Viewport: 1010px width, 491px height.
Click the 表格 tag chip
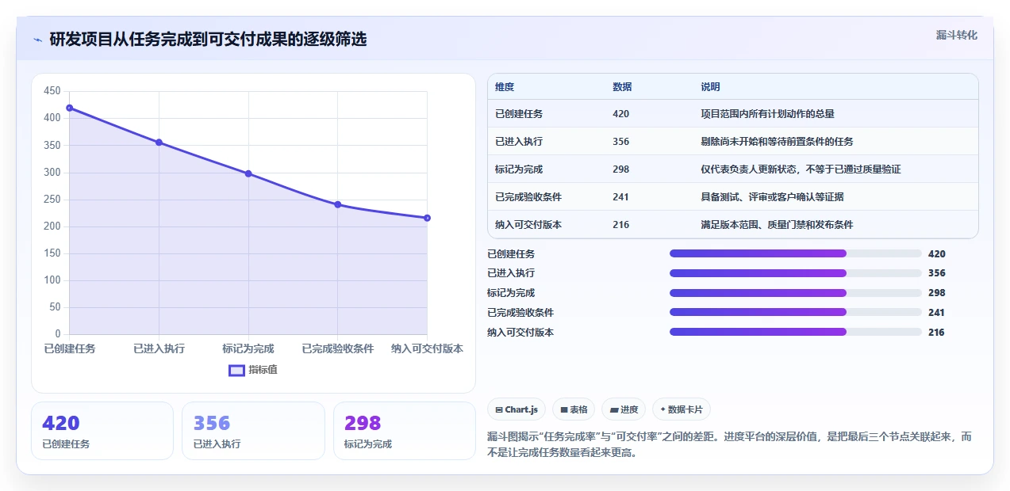pyautogui.click(x=574, y=409)
